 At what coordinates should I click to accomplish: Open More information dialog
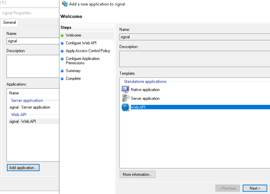click(x=137, y=174)
